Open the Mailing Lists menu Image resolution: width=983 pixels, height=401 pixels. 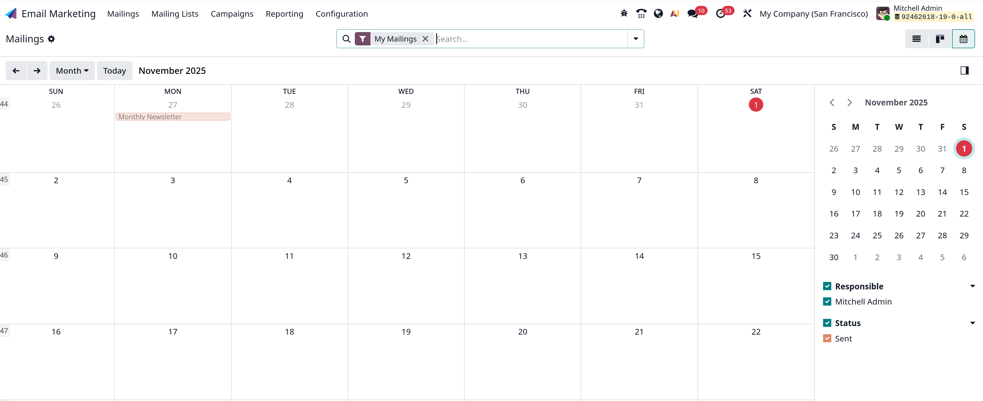point(175,14)
